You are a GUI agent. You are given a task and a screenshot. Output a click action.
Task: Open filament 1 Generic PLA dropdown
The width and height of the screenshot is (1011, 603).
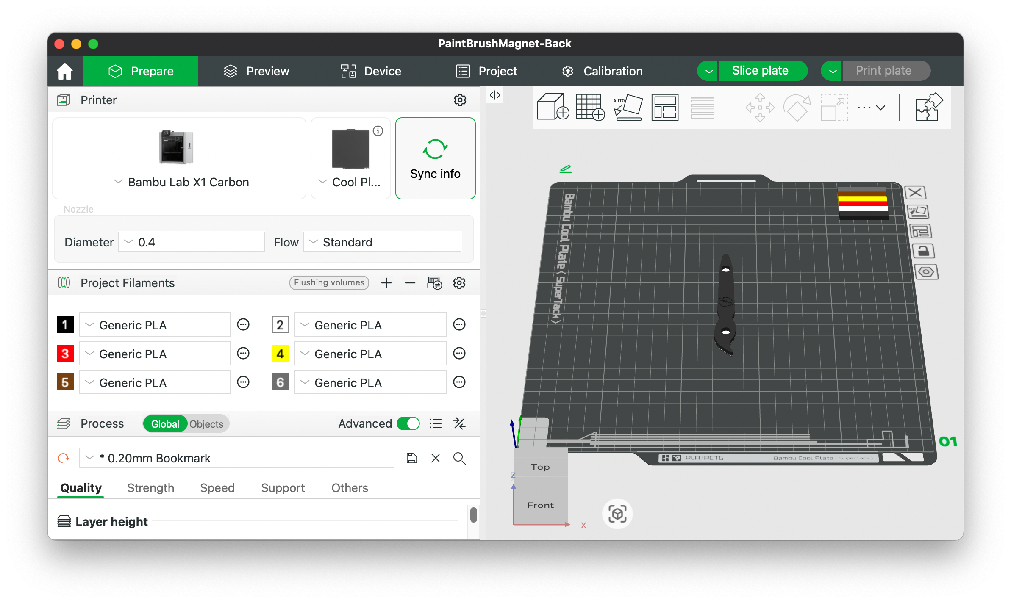155,325
